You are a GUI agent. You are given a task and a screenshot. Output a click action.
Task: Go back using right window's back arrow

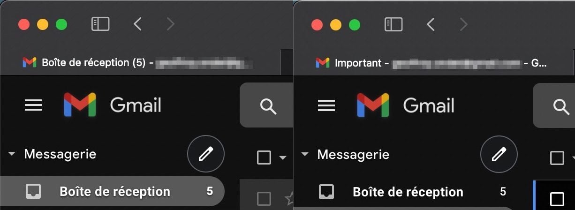coord(430,24)
